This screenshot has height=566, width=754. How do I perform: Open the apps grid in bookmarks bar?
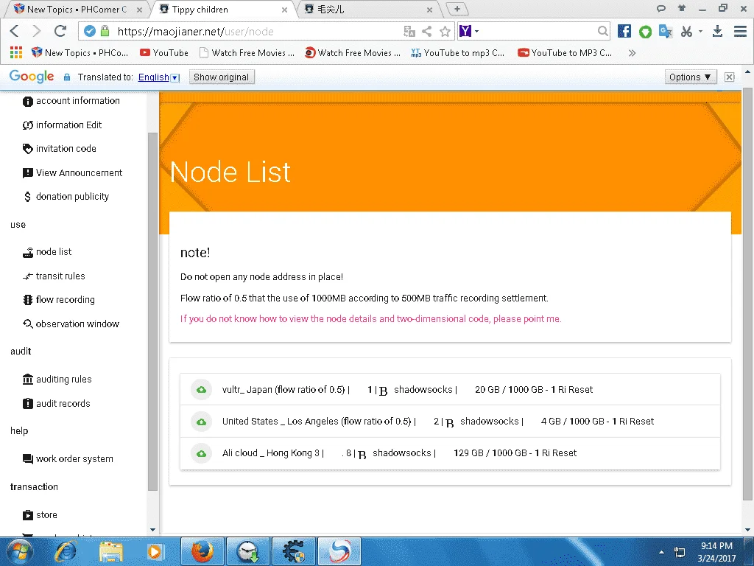pyautogui.click(x=16, y=52)
